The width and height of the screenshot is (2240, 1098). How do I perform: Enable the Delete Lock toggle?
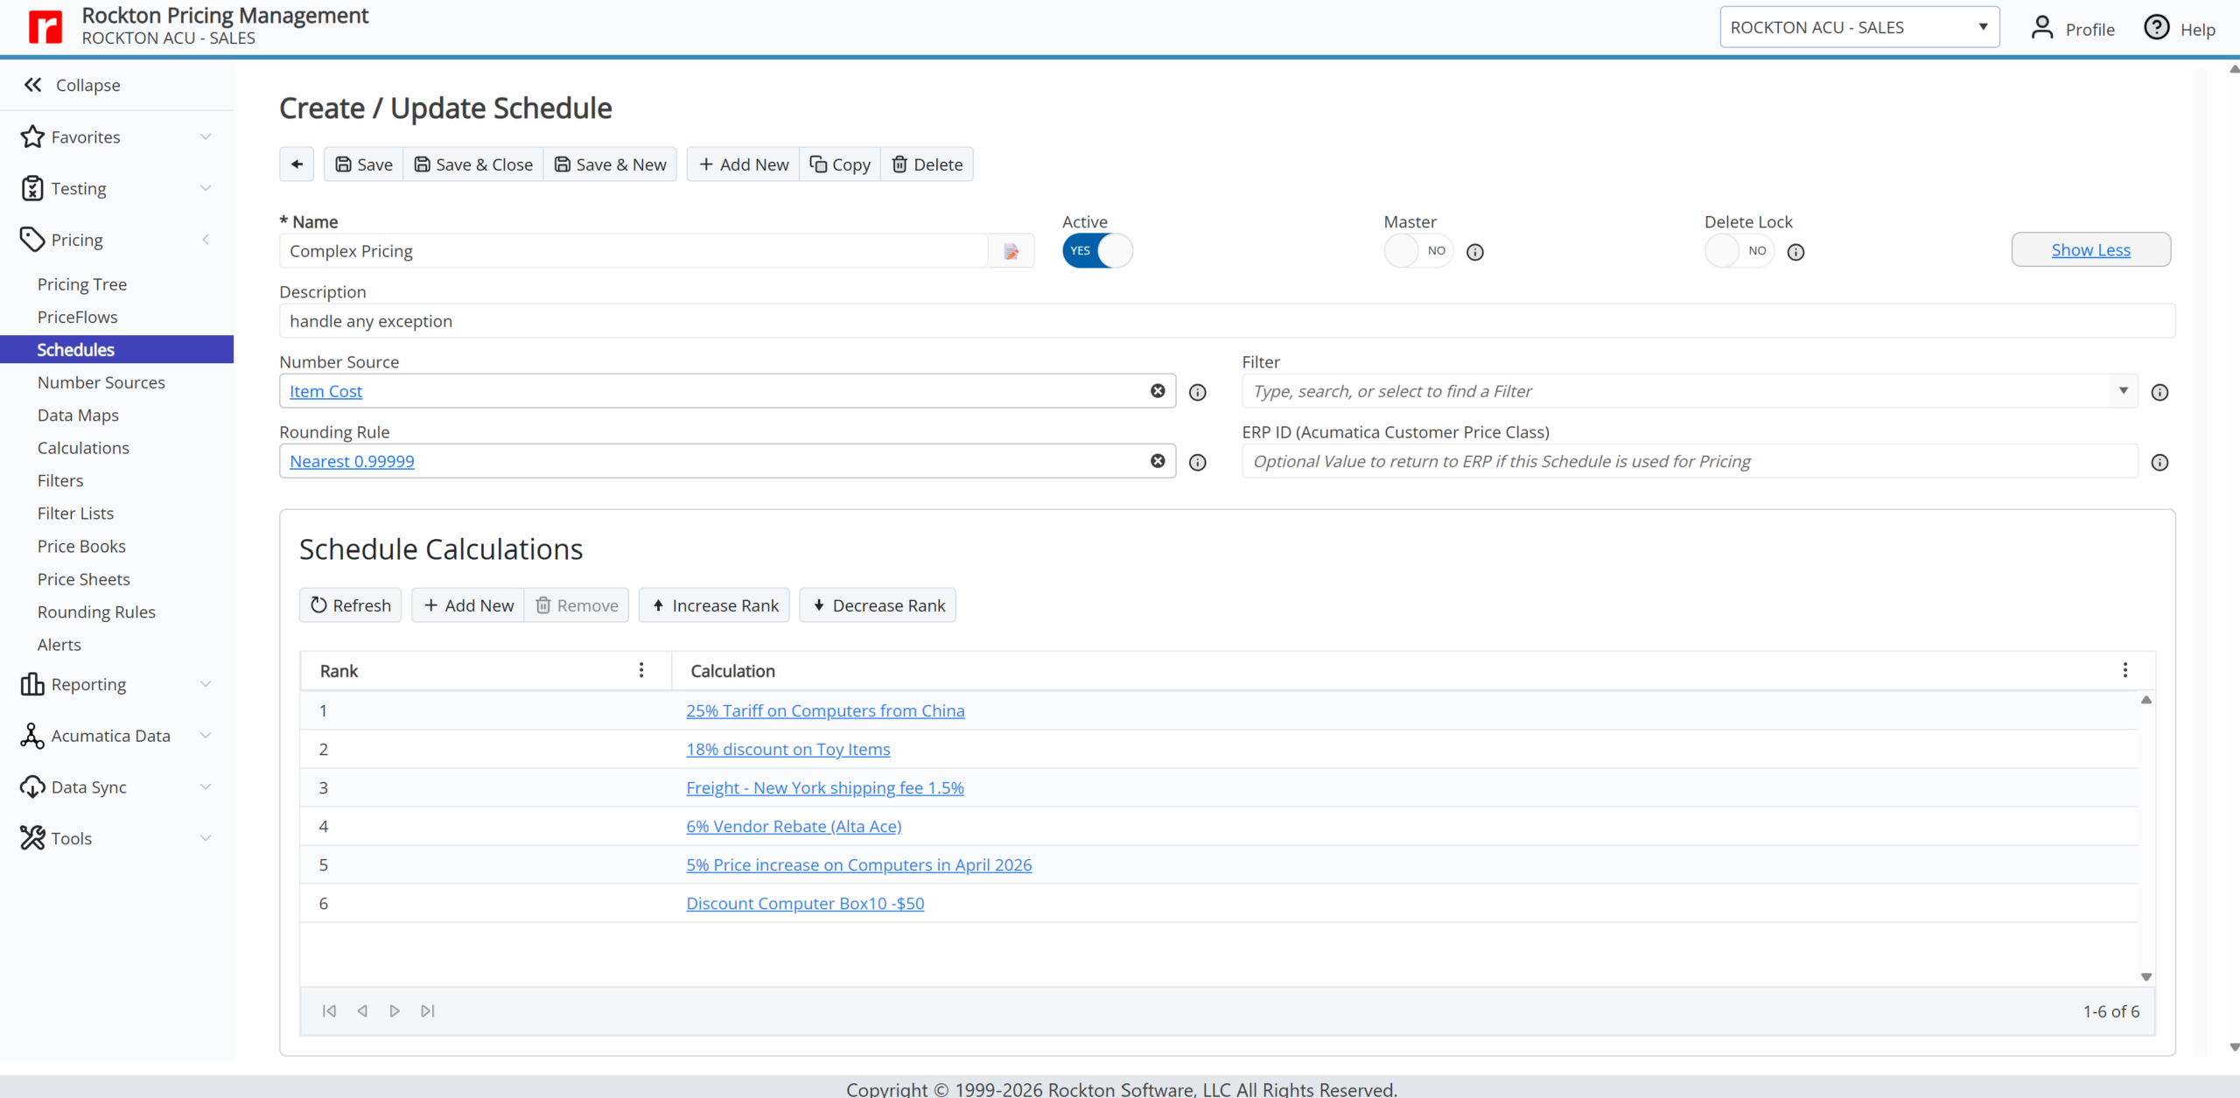[1739, 251]
